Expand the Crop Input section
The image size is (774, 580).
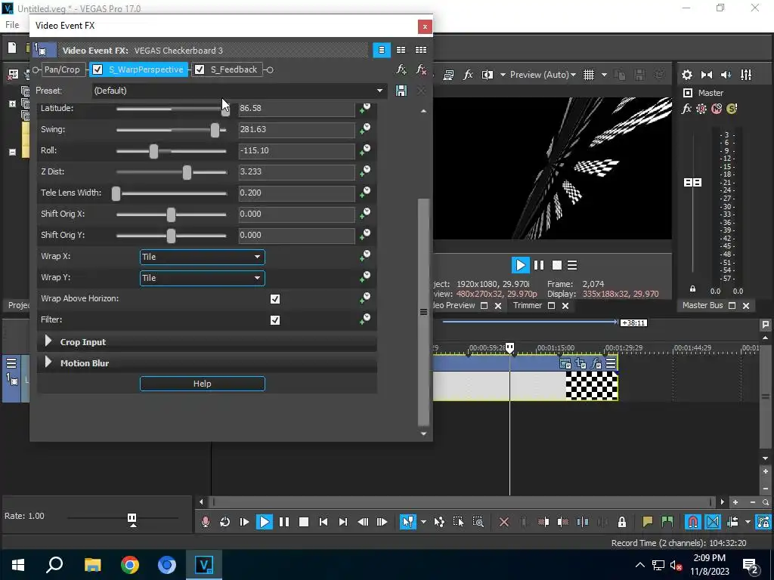pyautogui.click(x=48, y=341)
